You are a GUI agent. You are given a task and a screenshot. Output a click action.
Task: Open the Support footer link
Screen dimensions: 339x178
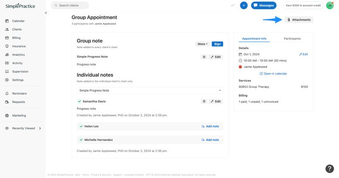coord(118,175)
